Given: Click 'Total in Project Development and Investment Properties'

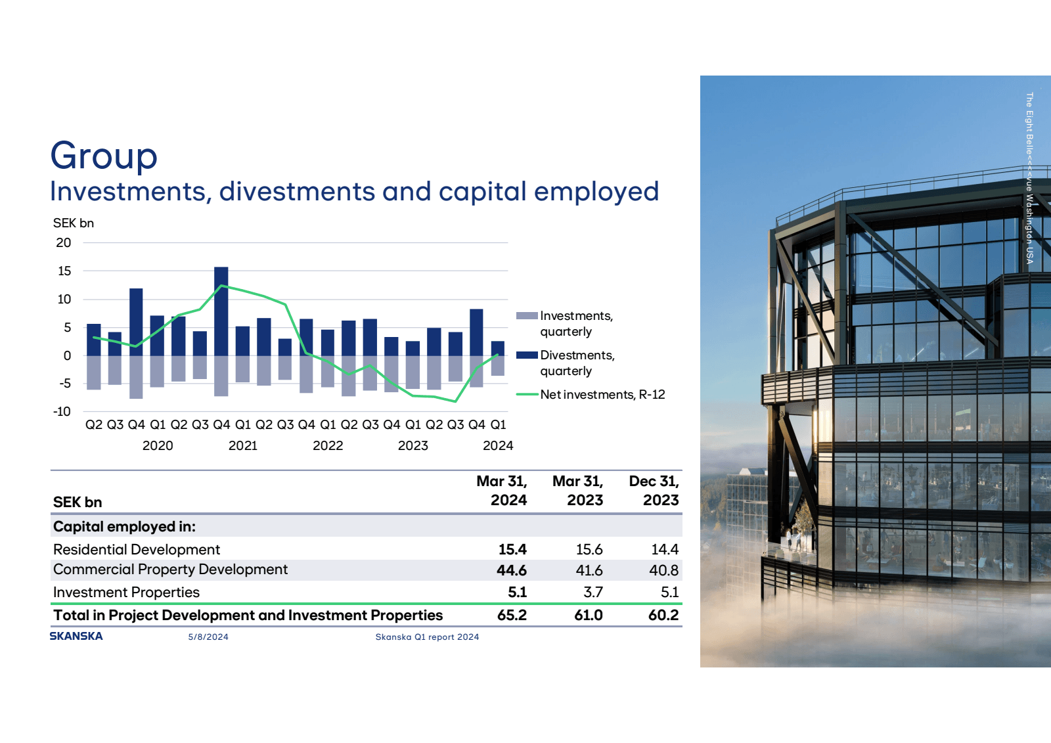Looking at the screenshot, I should (x=248, y=616).
